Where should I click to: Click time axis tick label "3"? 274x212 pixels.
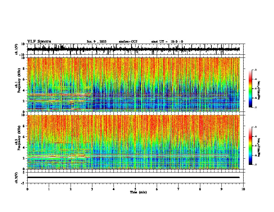point(92,189)
